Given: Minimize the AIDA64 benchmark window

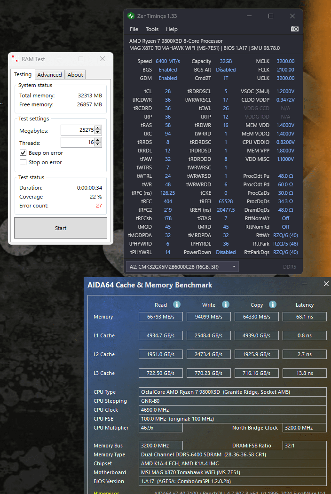Looking at the screenshot, I should [305, 284].
